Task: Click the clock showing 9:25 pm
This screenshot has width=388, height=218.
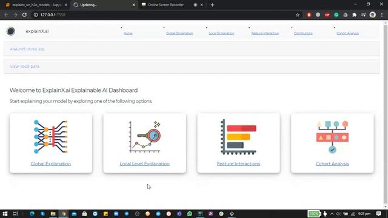Action: point(364,214)
